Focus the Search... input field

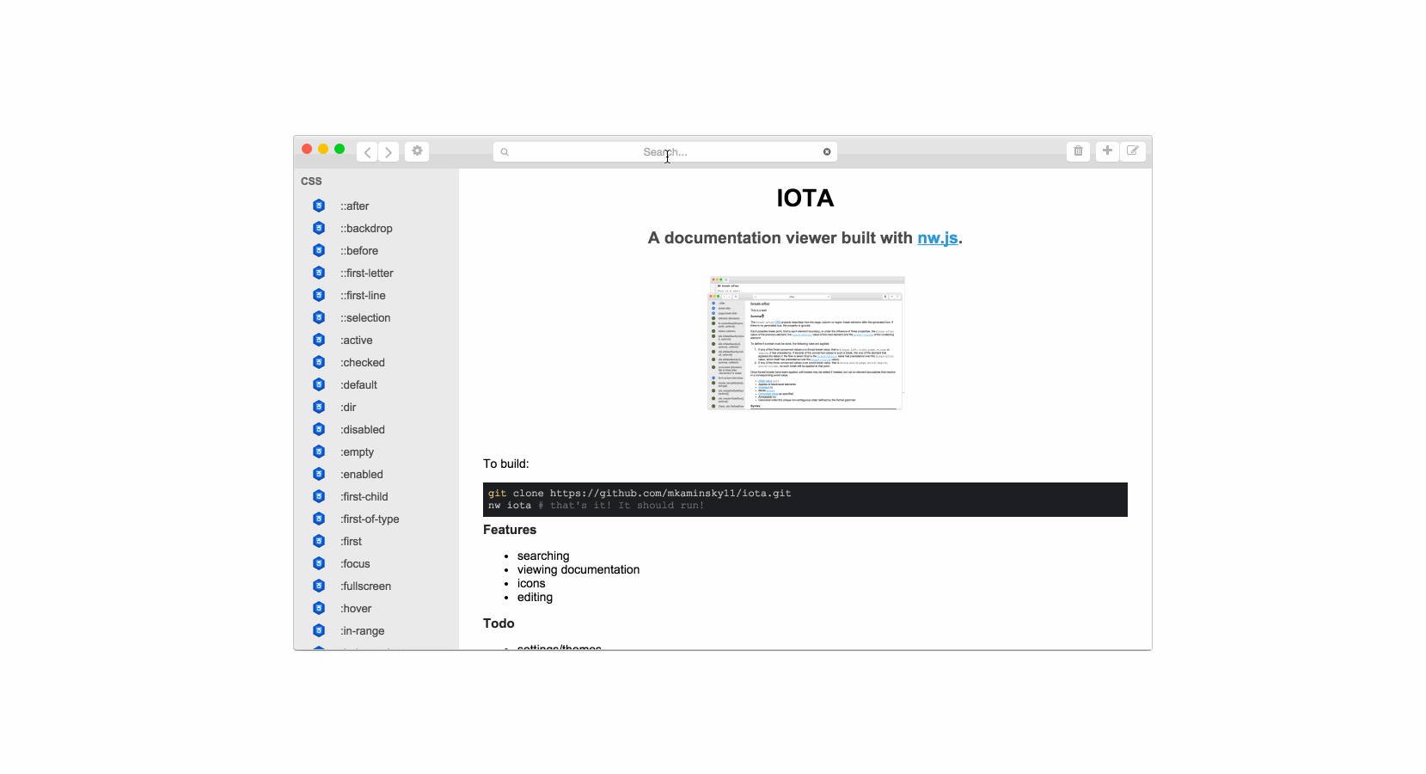665,152
